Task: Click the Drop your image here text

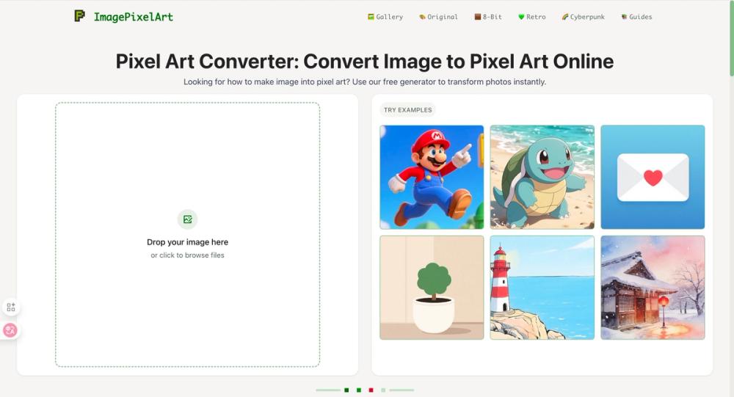Action: click(187, 242)
